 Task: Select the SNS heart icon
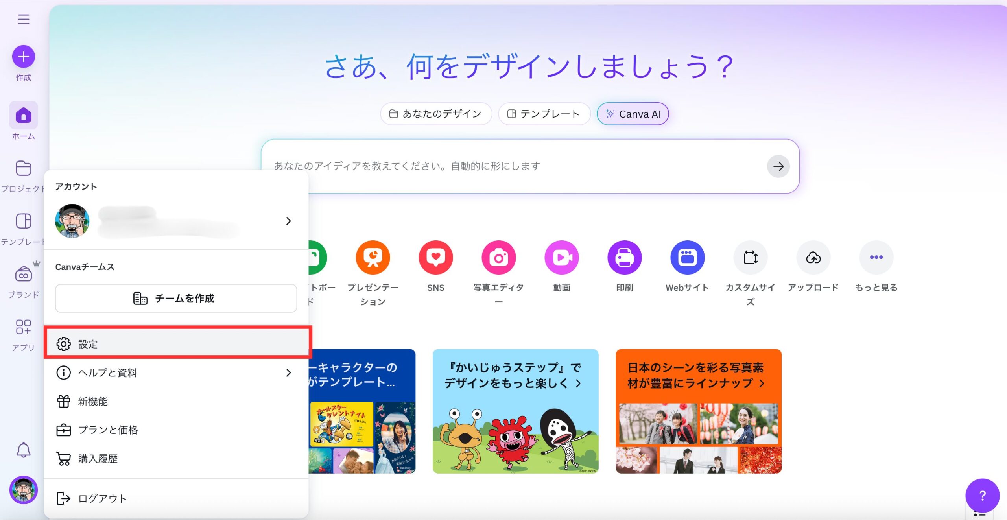pyautogui.click(x=435, y=257)
